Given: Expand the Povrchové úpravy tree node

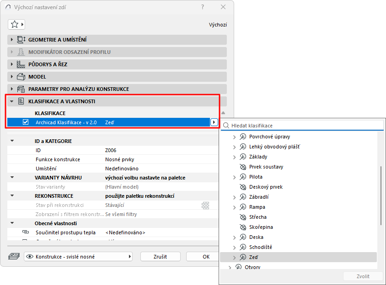Looking at the screenshot, I should coord(234,137).
